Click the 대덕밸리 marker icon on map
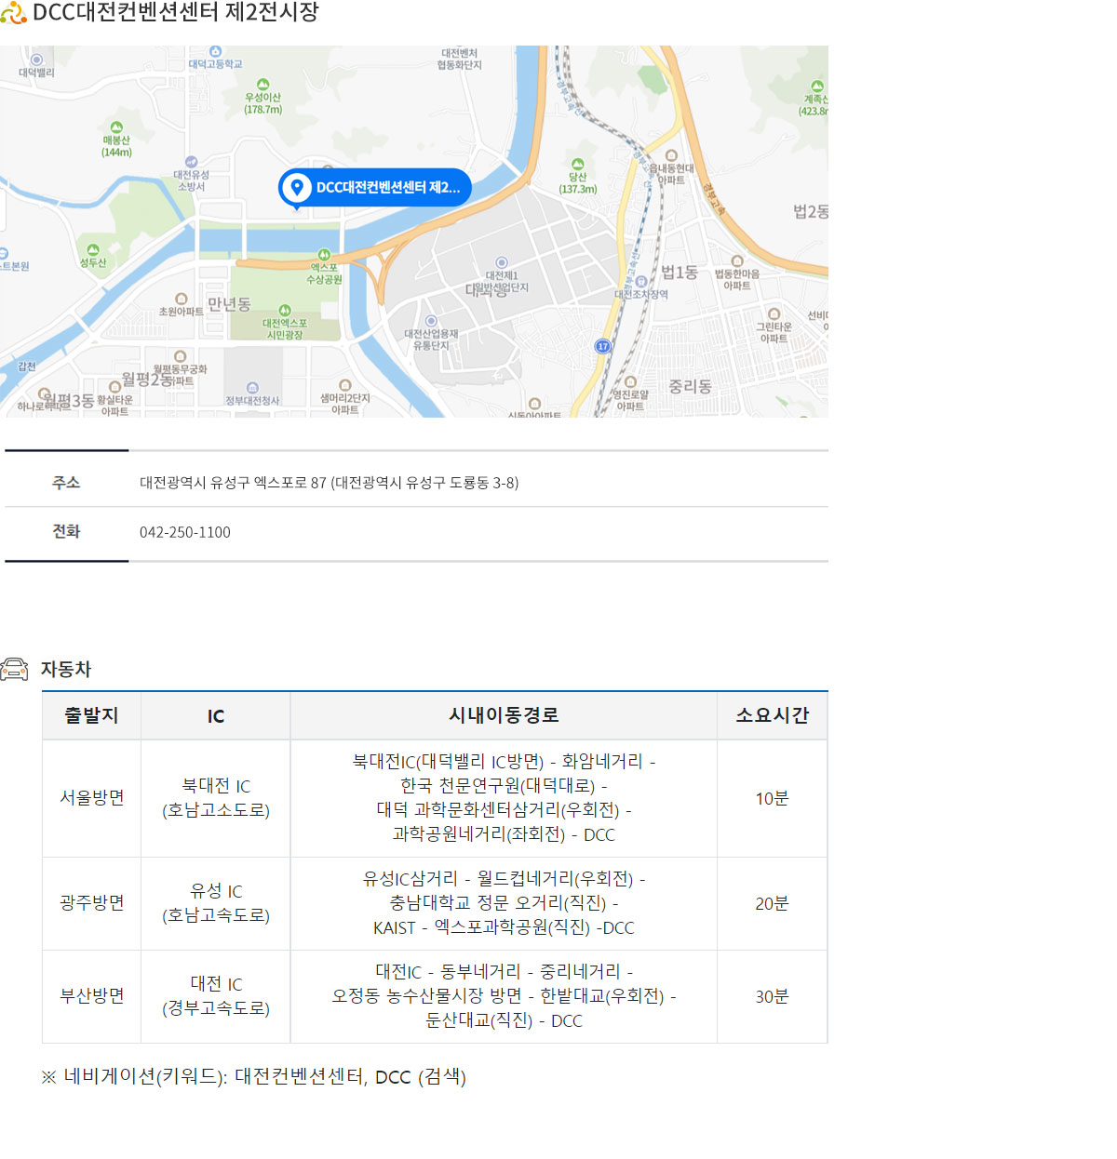The height and width of the screenshot is (1159, 1117). pos(36,60)
